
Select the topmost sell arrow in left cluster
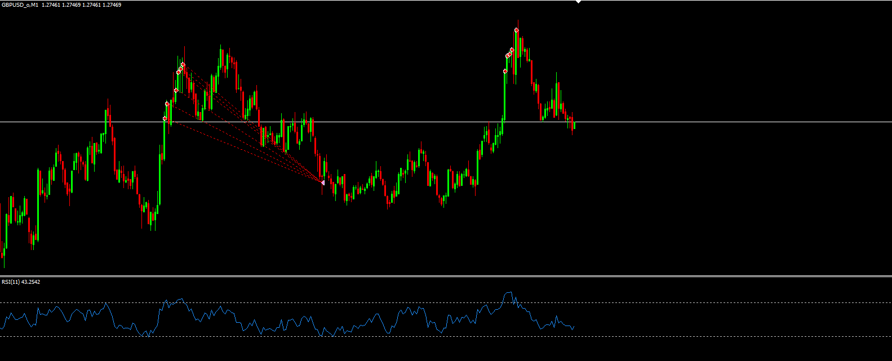[x=183, y=65]
